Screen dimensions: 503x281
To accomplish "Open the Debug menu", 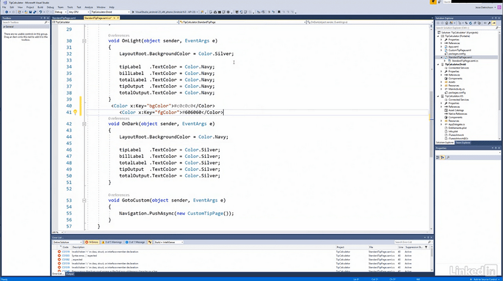I will point(50,7).
